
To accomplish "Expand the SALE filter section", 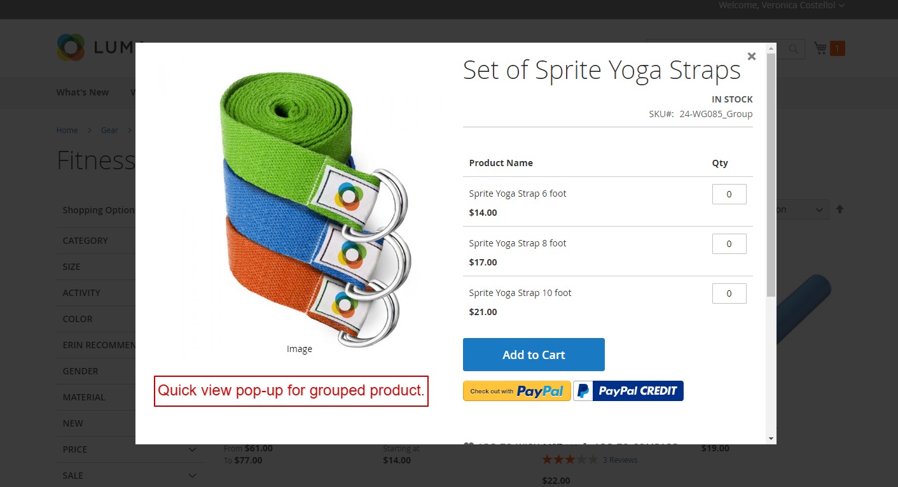I will coord(192,476).
